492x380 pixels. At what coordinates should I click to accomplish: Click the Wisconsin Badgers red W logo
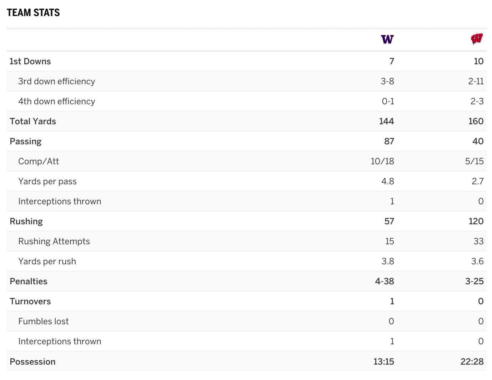coord(477,39)
